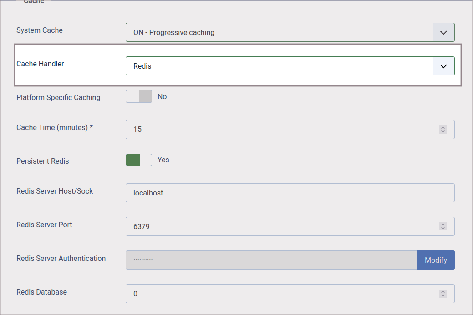The height and width of the screenshot is (315, 473).
Task: Disable the Persistent Redis switch
Action: click(139, 160)
